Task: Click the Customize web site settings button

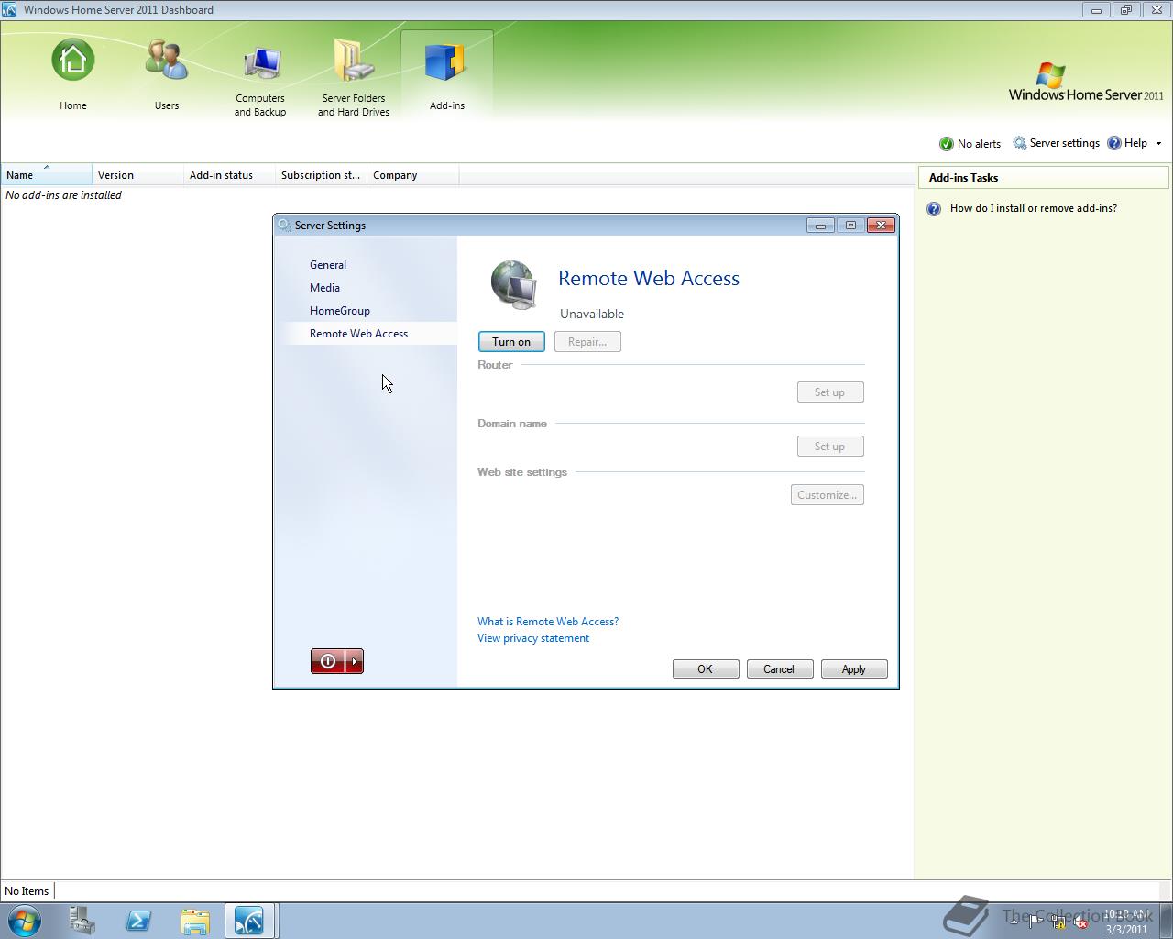Action: (828, 495)
